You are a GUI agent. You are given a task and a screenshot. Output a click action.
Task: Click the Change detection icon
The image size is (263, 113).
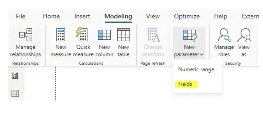click(x=154, y=42)
